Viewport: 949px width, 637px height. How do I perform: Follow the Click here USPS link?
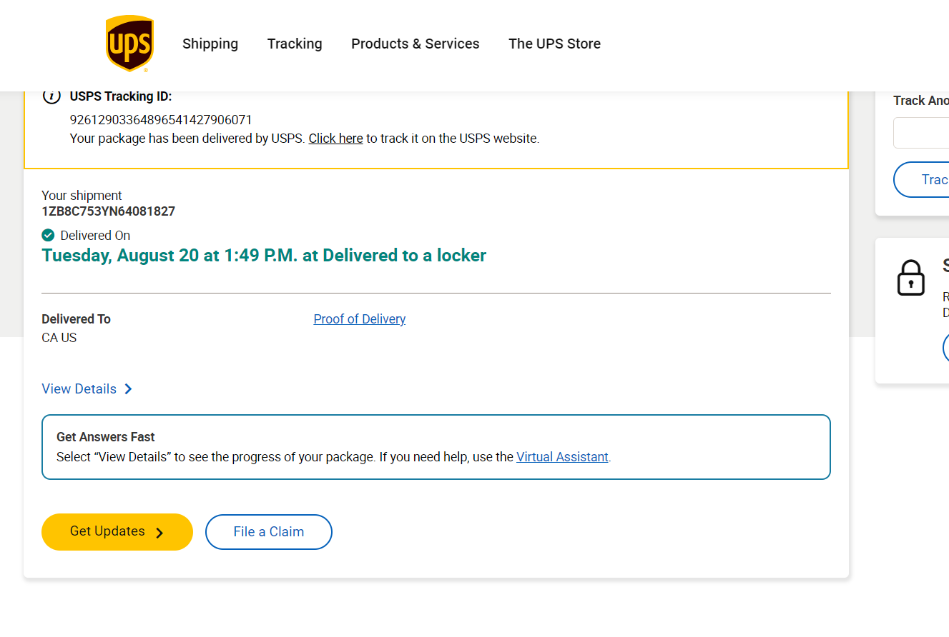click(335, 139)
